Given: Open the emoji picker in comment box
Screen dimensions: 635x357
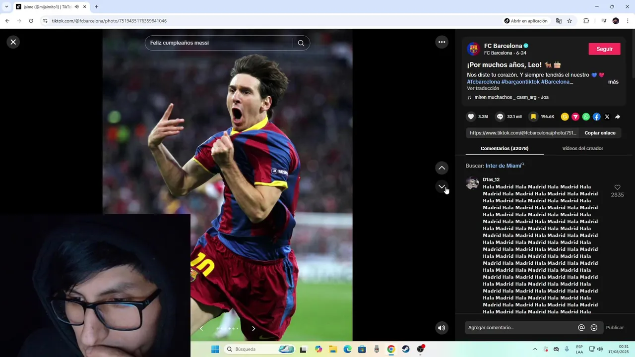Looking at the screenshot, I should coord(594,328).
